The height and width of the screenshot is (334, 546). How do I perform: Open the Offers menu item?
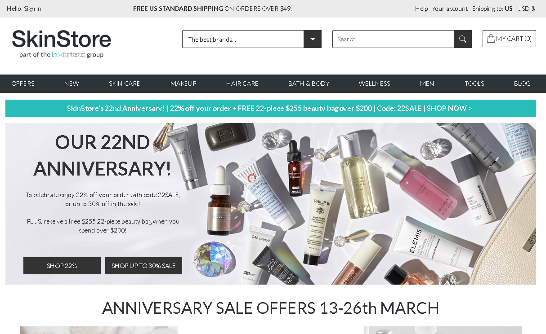[x=23, y=83]
